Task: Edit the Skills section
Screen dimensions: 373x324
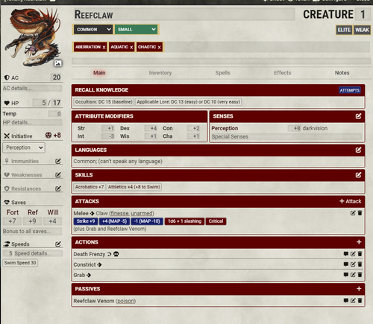Action: pyautogui.click(x=358, y=175)
